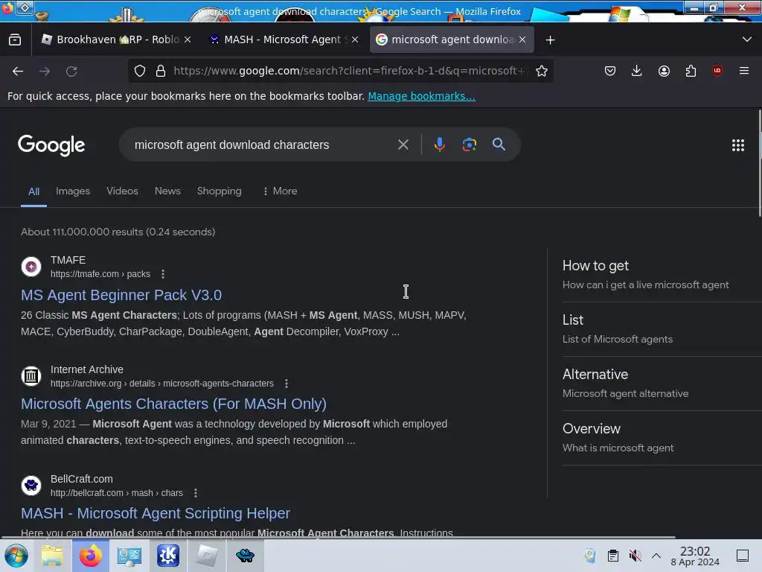Click the Internet Archive favicon
Viewport: 762px width, 572px height.
tap(31, 376)
